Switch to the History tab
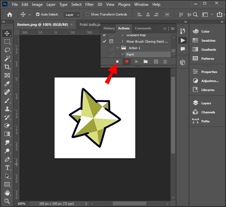This screenshot has width=226, height=207. (109, 28)
